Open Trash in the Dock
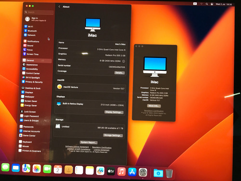The width and height of the screenshot is (241, 181). point(169,173)
